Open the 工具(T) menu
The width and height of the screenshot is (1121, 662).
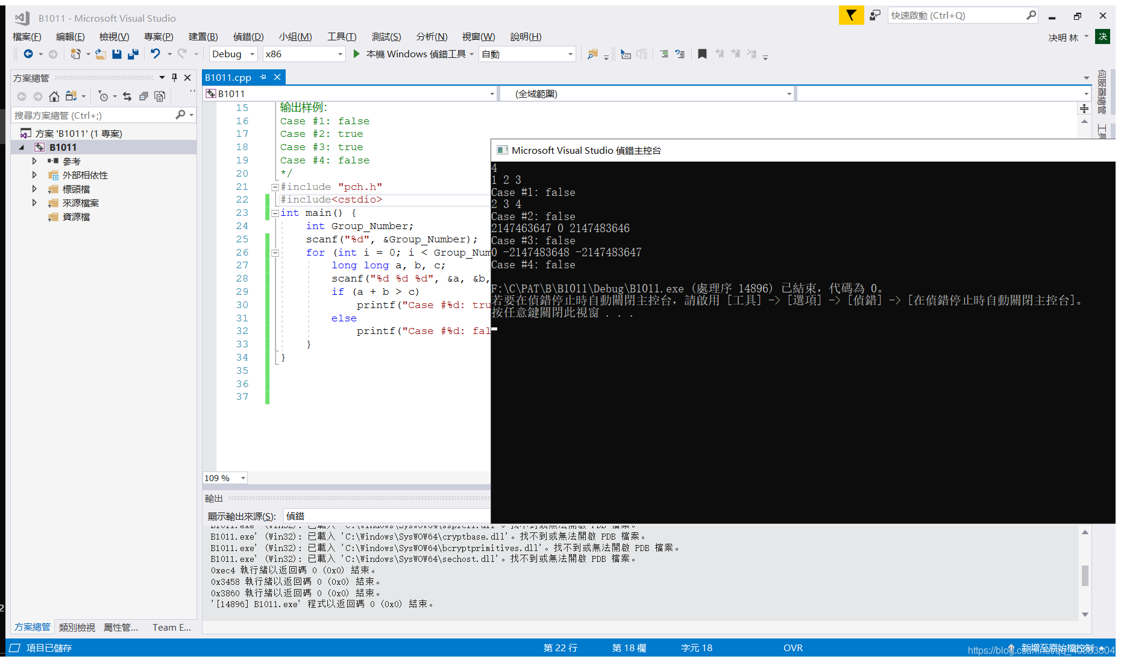tap(342, 37)
